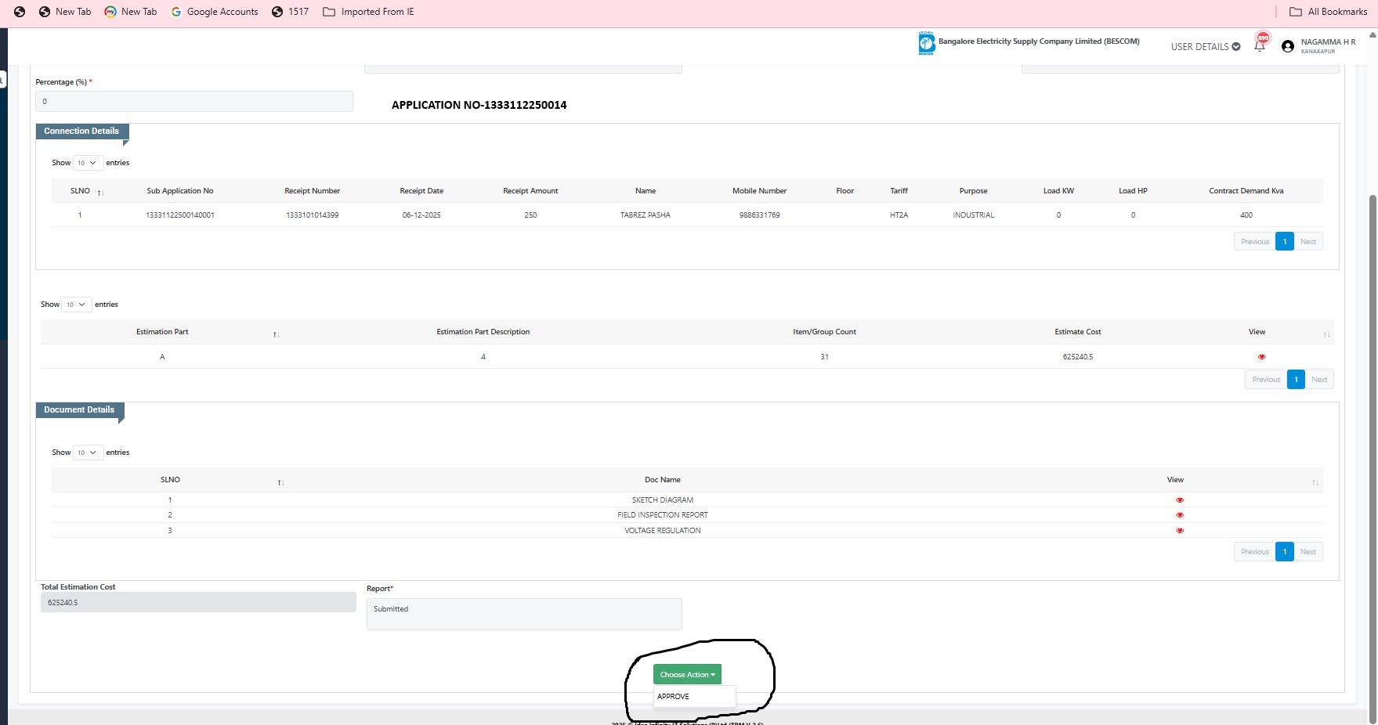The height and width of the screenshot is (725, 1378).
Task: Select APPROVE from the action menu
Action: [674, 696]
